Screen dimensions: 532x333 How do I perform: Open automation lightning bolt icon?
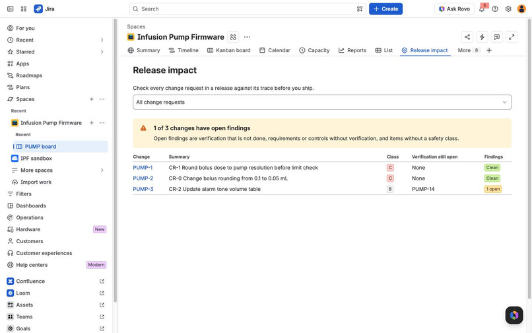click(482, 37)
